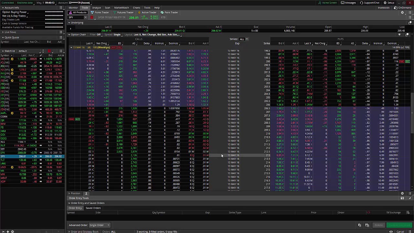Open the Watchlist panel menu icon
The height and width of the screenshot is (233, 414).
pyautogui.click(x=61, y=51)
